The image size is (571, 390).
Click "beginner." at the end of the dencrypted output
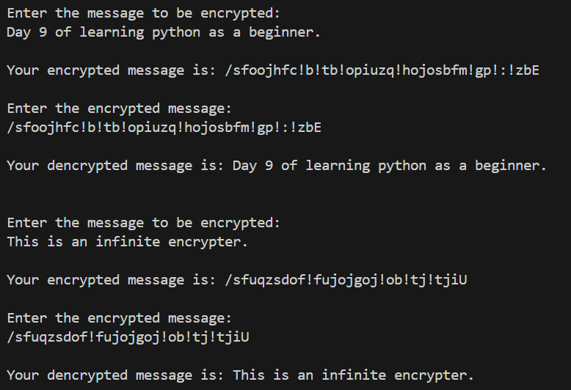click(511, 166)
